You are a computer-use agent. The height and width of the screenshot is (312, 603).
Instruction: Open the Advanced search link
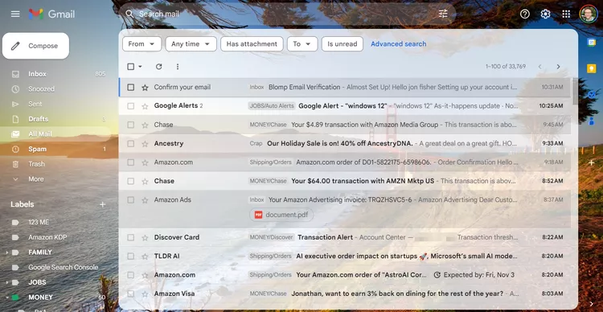click(x=399, y=44)
